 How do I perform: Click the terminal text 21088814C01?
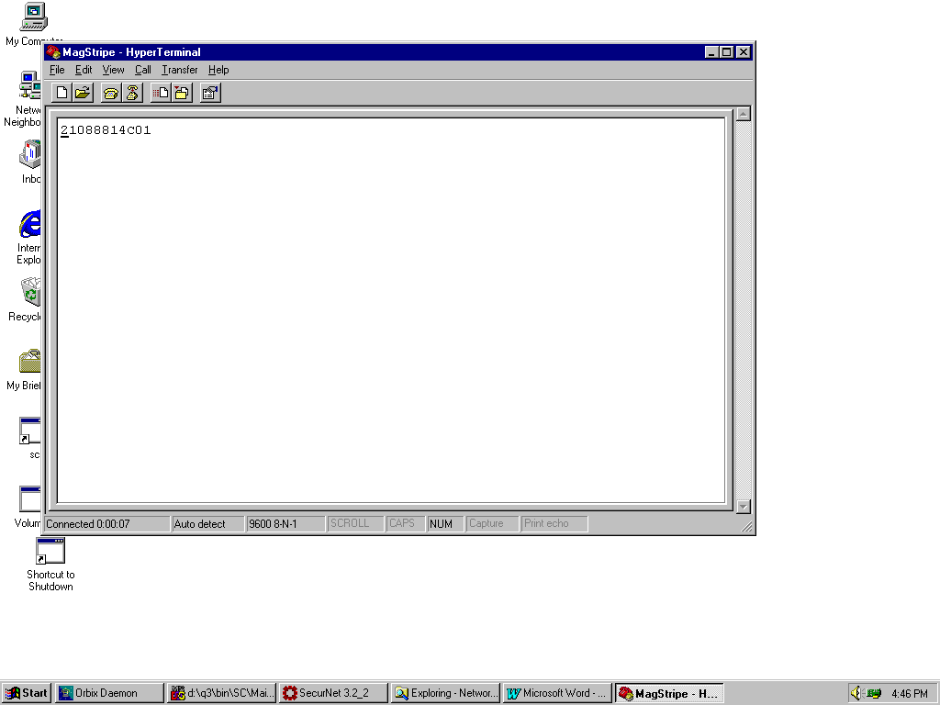(106, 130)
